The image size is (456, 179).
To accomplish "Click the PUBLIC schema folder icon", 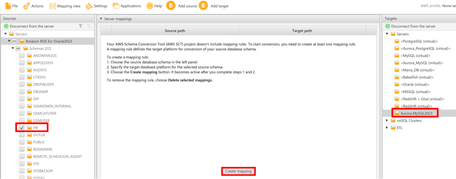I will [30, 142].
